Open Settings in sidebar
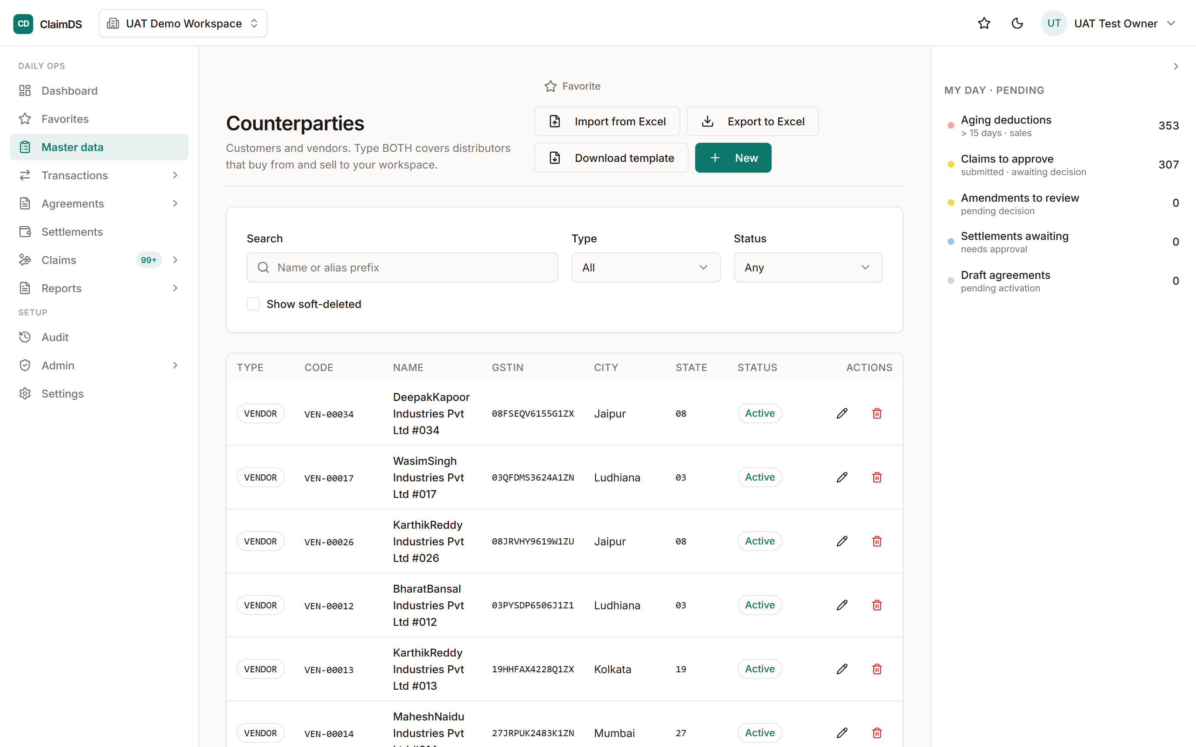Image resolution: width=1196 pixels, height=747 pixels. coord(99,394)
